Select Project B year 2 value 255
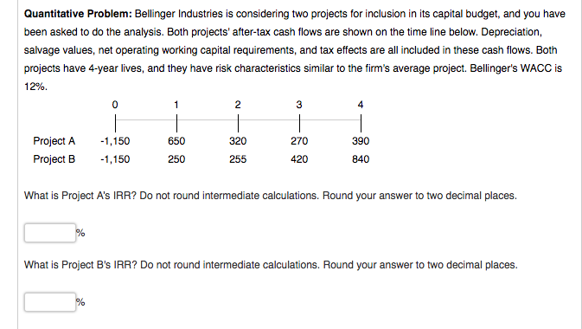The height and width of the screenshot is (329, 582). tap(238, 159)
